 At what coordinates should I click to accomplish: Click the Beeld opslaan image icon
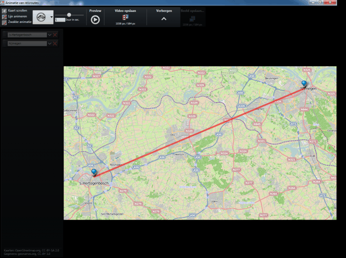(x=192, y=18)
